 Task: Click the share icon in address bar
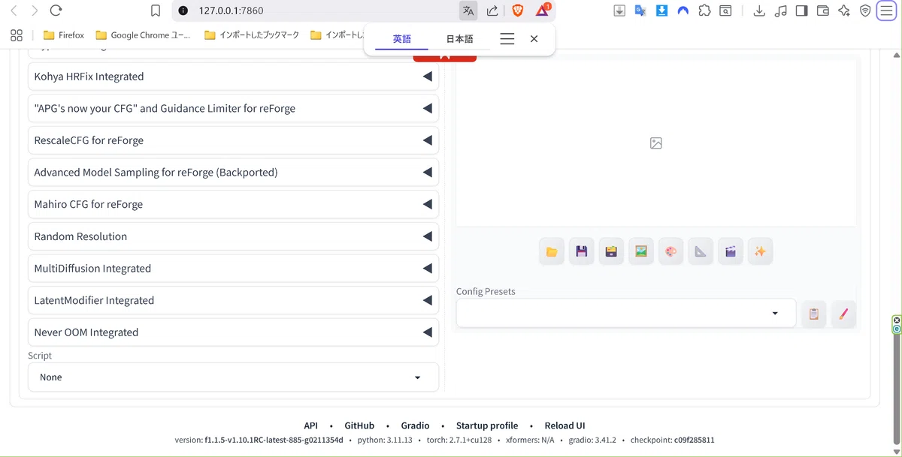[x=492, y=11]
